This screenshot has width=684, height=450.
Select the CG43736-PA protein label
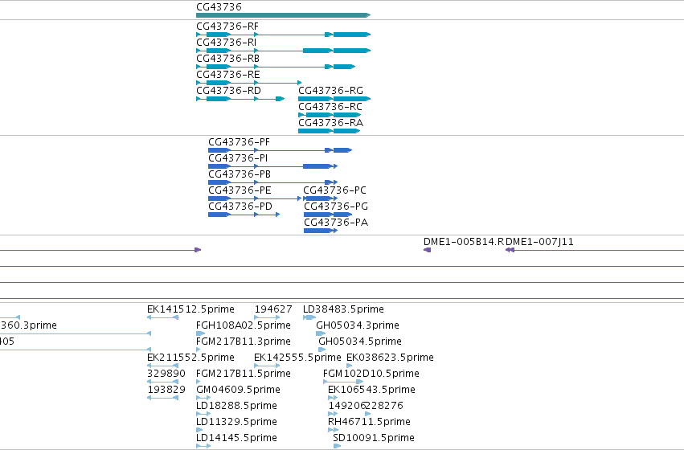[336, 223]
